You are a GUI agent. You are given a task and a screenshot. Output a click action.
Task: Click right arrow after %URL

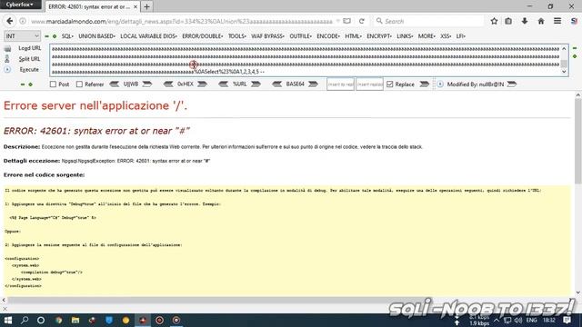[256, 84]
